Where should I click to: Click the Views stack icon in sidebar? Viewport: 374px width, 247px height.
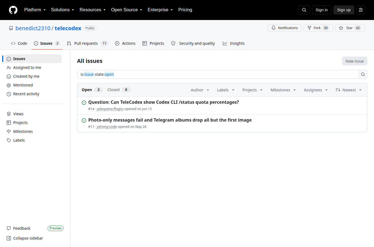tap(9, 114)
